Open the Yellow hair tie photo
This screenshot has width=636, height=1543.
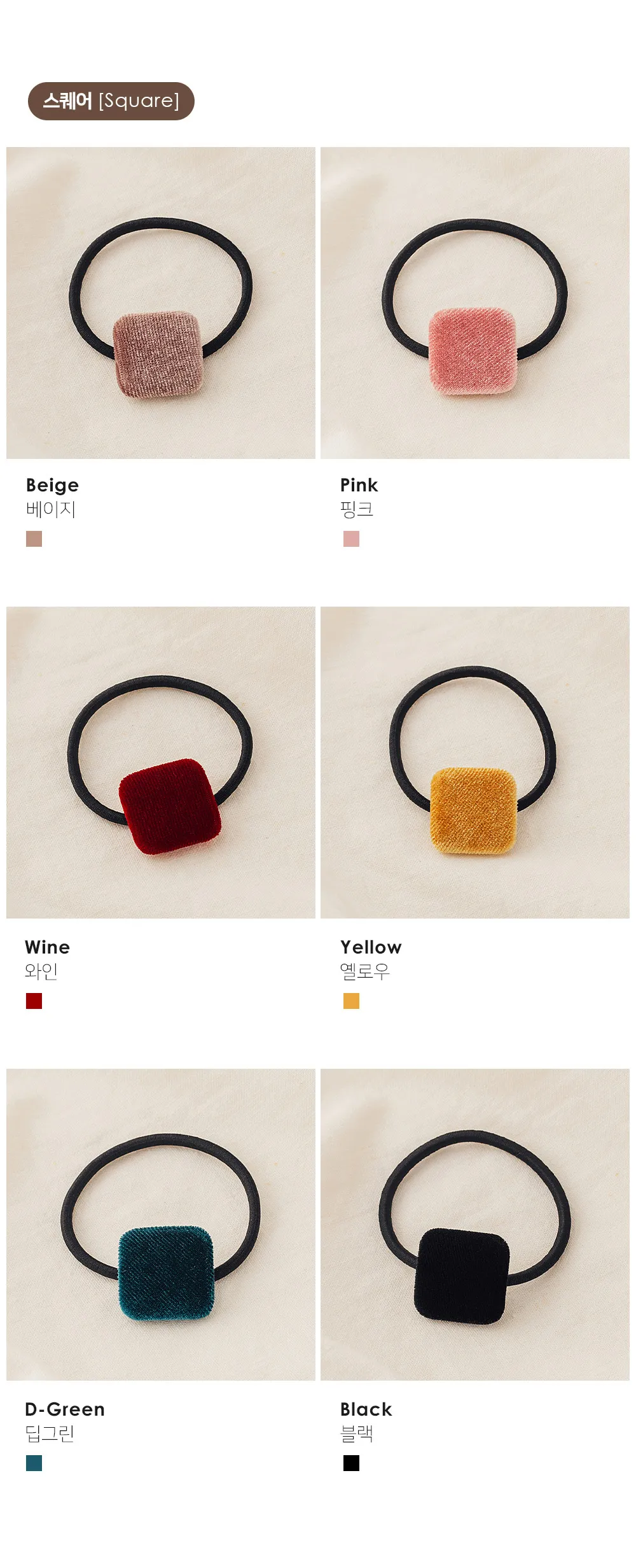point(475,763)
